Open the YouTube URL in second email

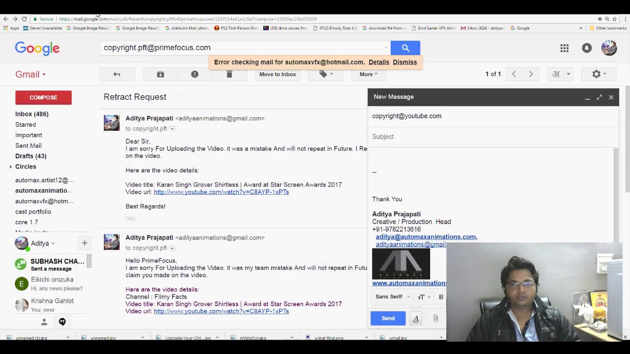pyautogui.click(x=221, y=311)
